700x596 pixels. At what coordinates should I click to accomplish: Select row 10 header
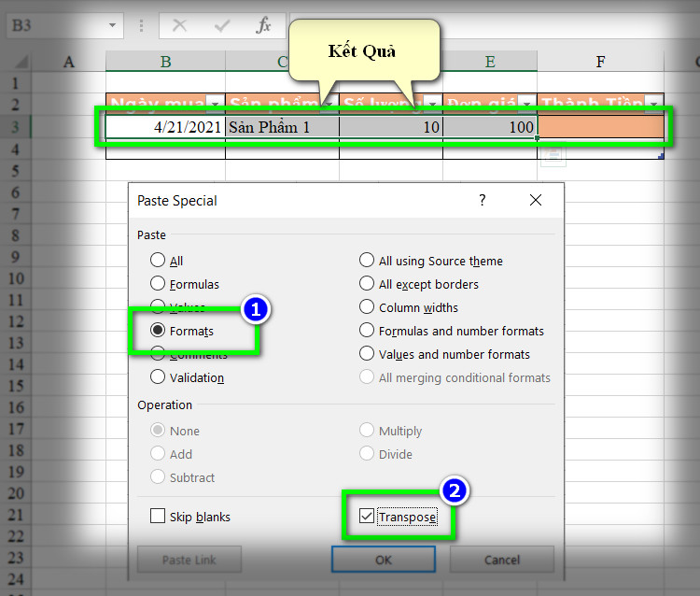point(15,278)
